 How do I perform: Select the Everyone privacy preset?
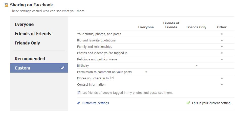[x=24, y=24]
